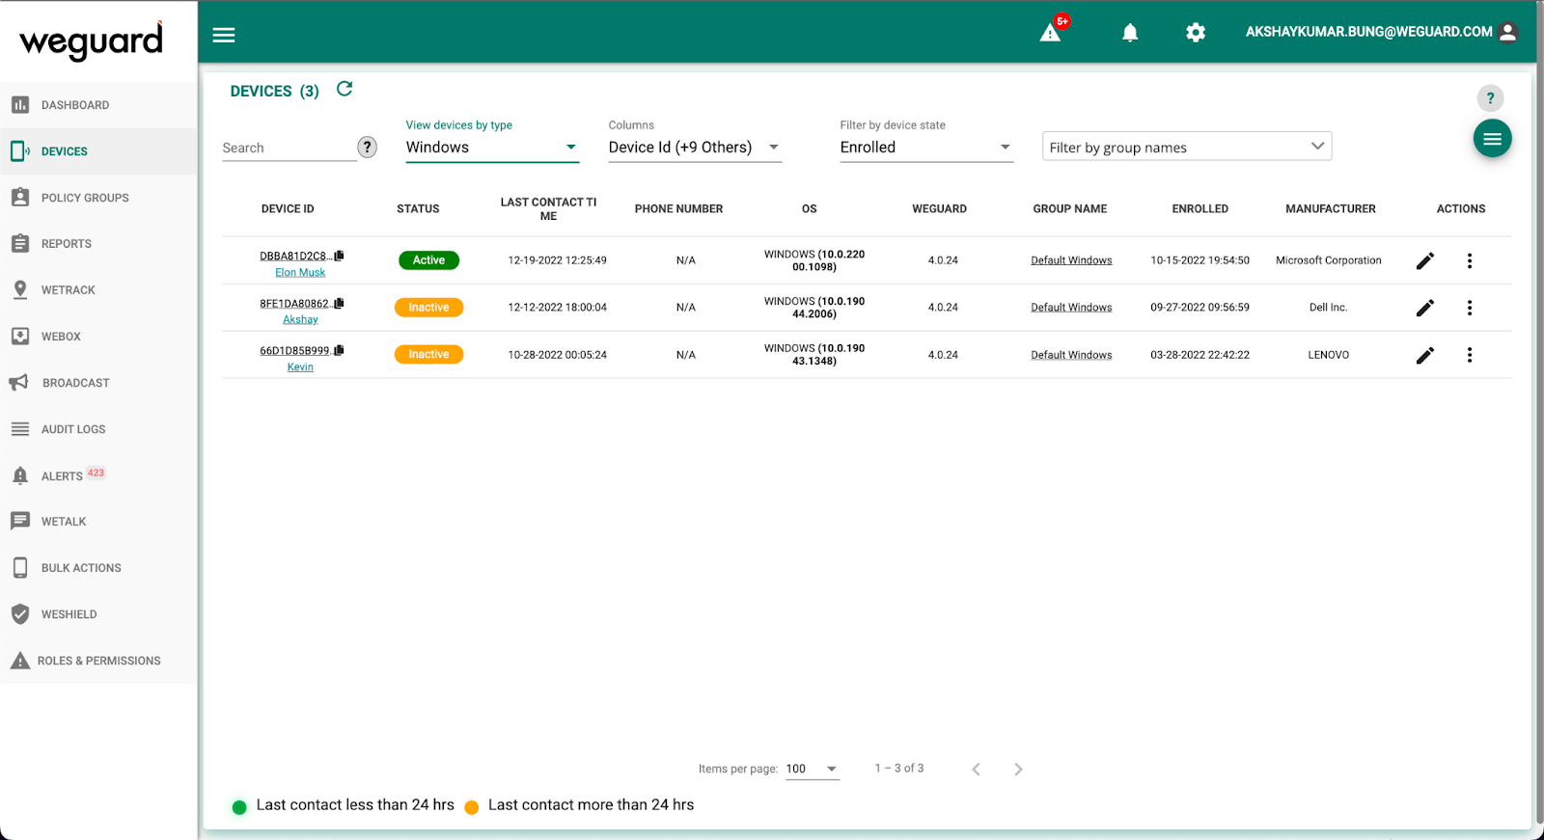This screenshot has height=840, width=1544.
Task: Expand Filter by group names dropdown
Action: point(1187,147)
